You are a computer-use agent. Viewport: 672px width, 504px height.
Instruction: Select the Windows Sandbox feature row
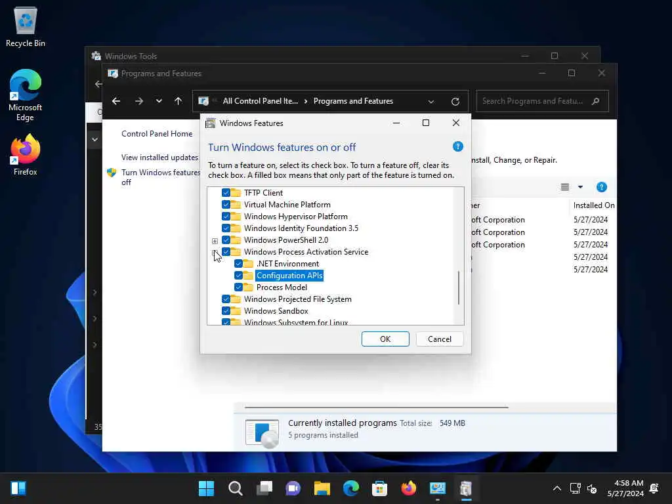pos(276,310)
